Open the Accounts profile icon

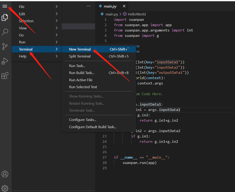pyautogui.click(x=5, y=174)
